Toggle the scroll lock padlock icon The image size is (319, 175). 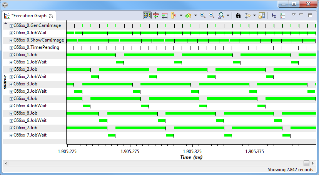(261, 15)
